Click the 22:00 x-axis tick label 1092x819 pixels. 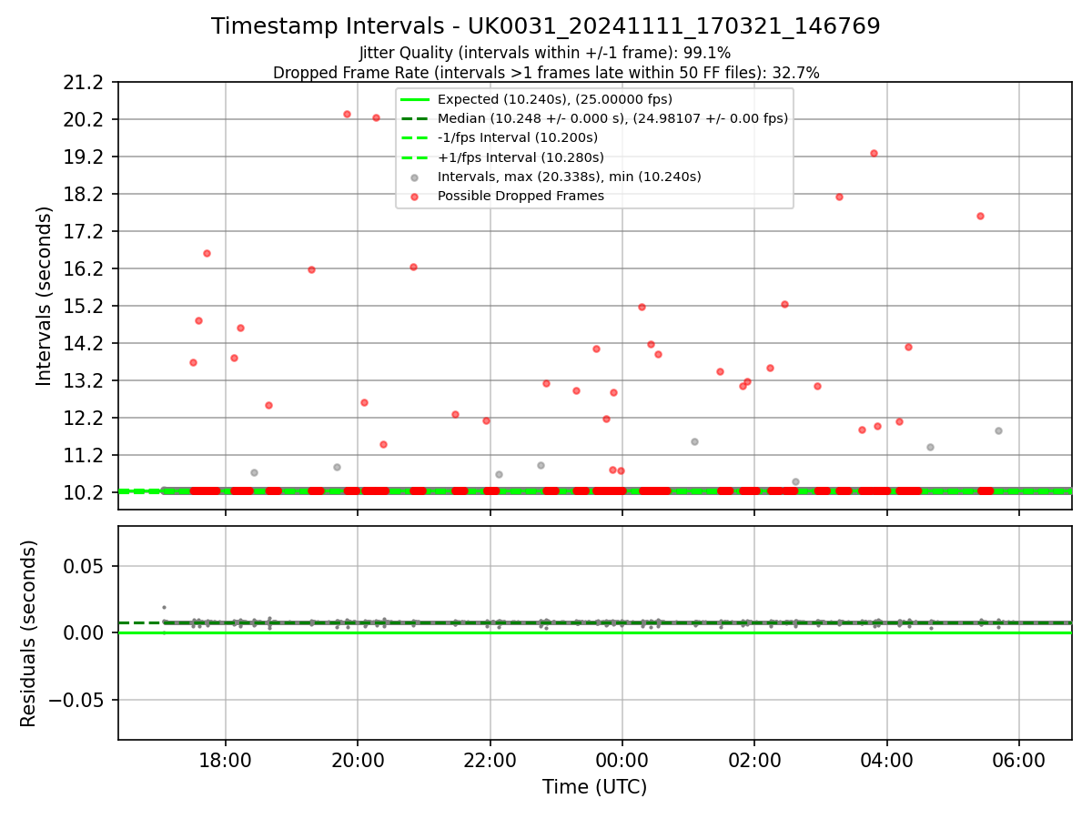(490, 760)
